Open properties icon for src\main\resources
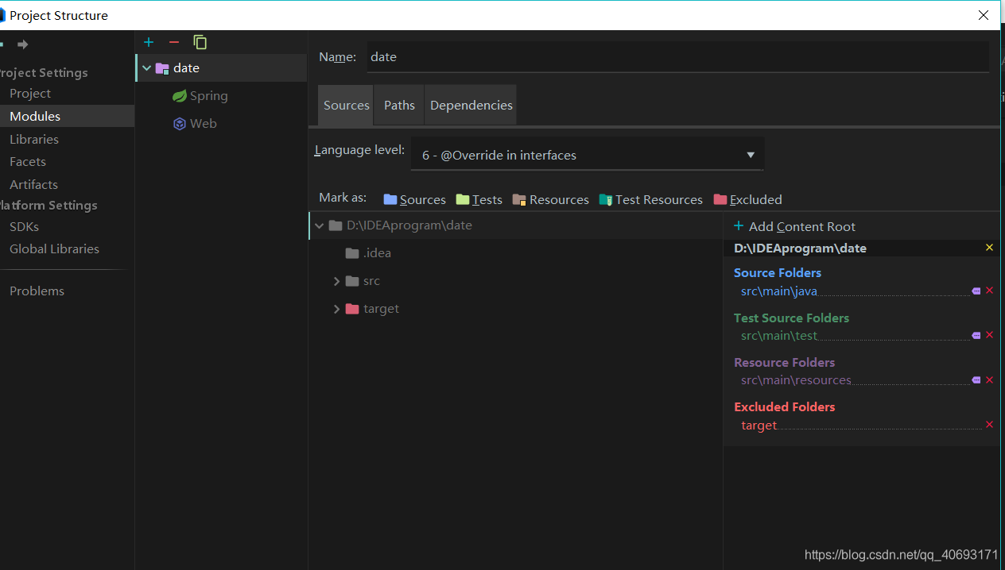The height and width of the screenshot is (570, 1005). tap(976, 380)
